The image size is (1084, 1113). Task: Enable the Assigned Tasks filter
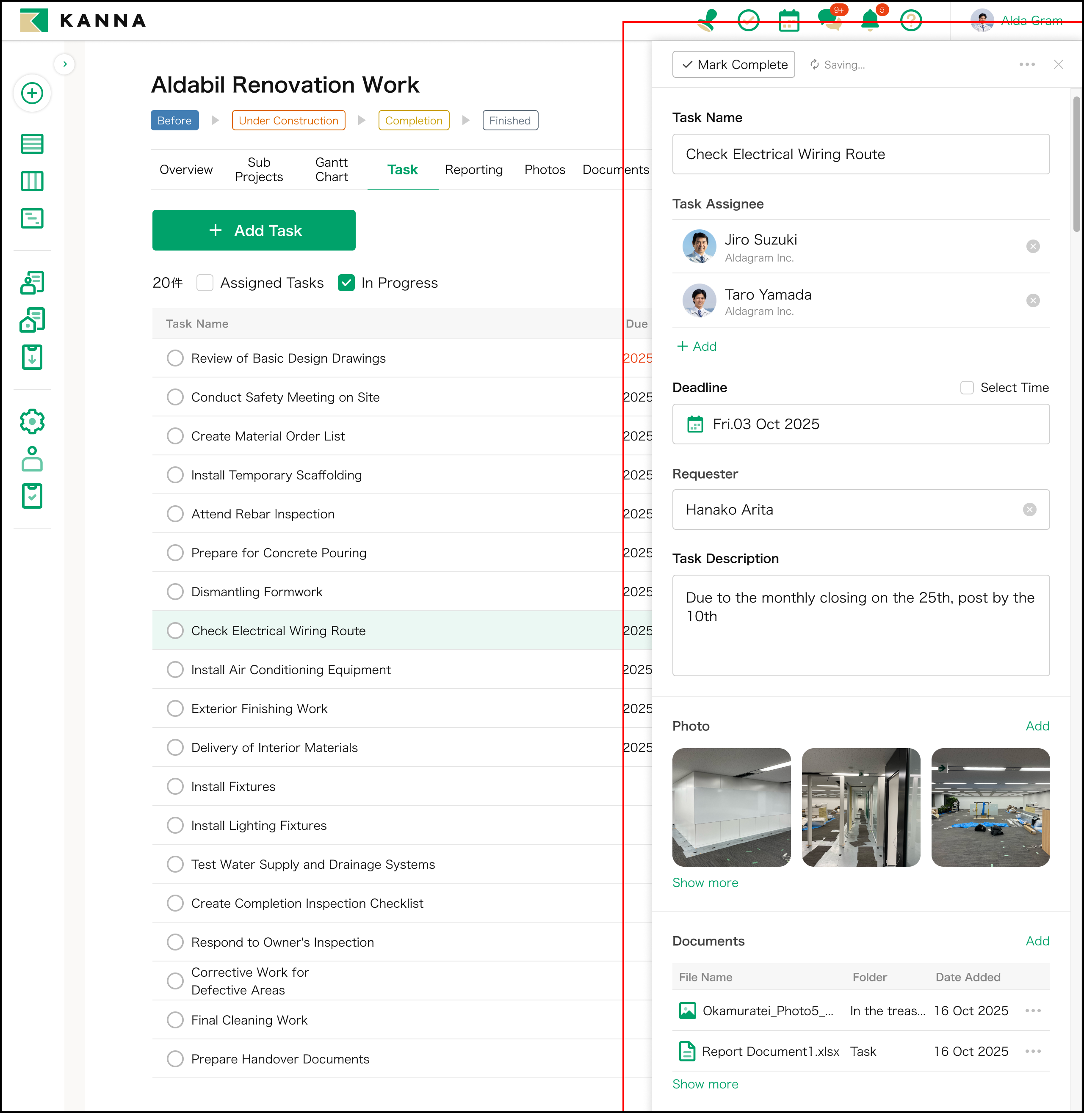pyautogui.click(x=205, y=282)
